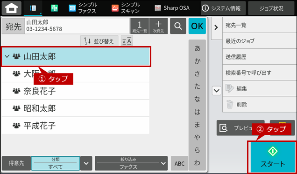Viewport: 297px width, 174px height.
Task: Jump to は in the kana index
Action: [x=197, y=112]
